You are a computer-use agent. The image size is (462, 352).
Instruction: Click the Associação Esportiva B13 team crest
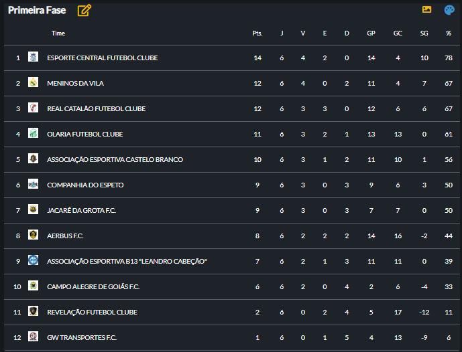(x=33, y=261)
